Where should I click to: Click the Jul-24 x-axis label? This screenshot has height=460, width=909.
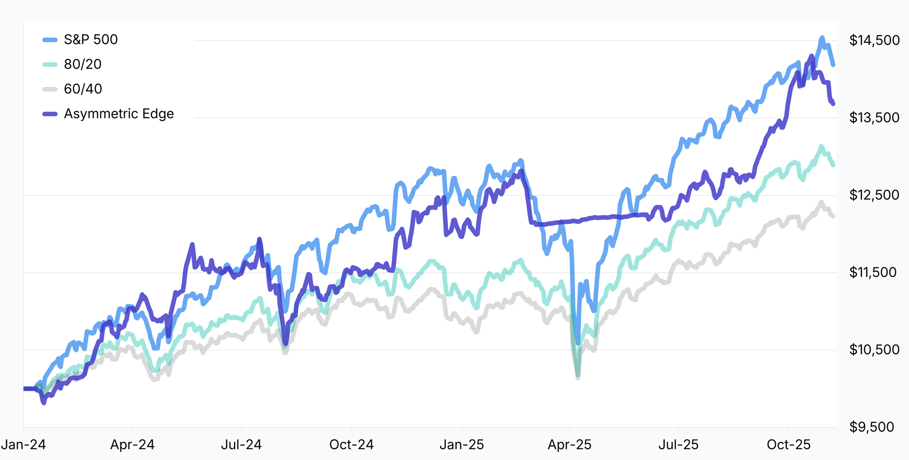241,445
